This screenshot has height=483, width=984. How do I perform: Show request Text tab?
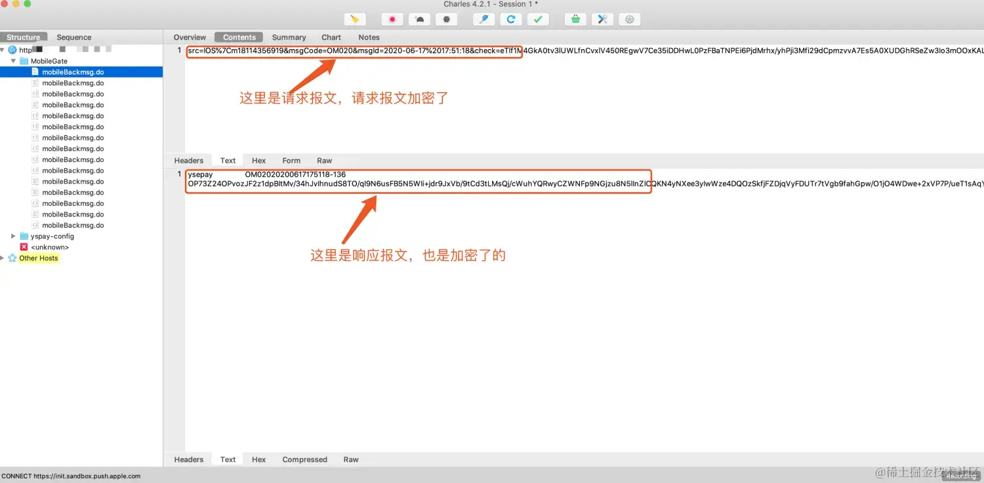point(228,161)
